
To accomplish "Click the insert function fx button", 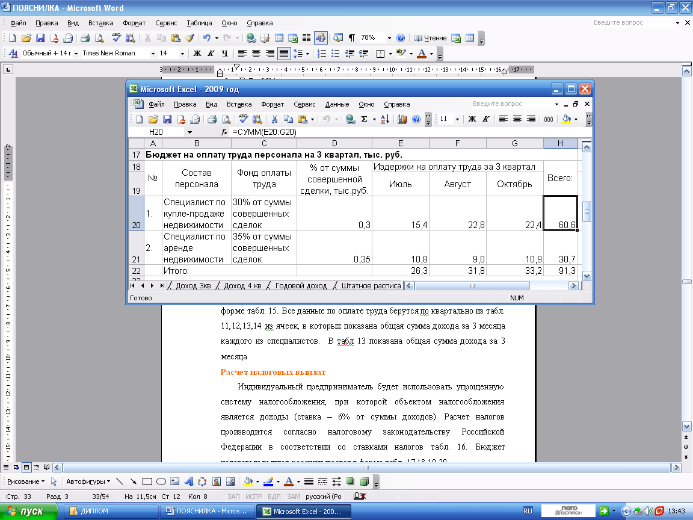I will (224, 132).
